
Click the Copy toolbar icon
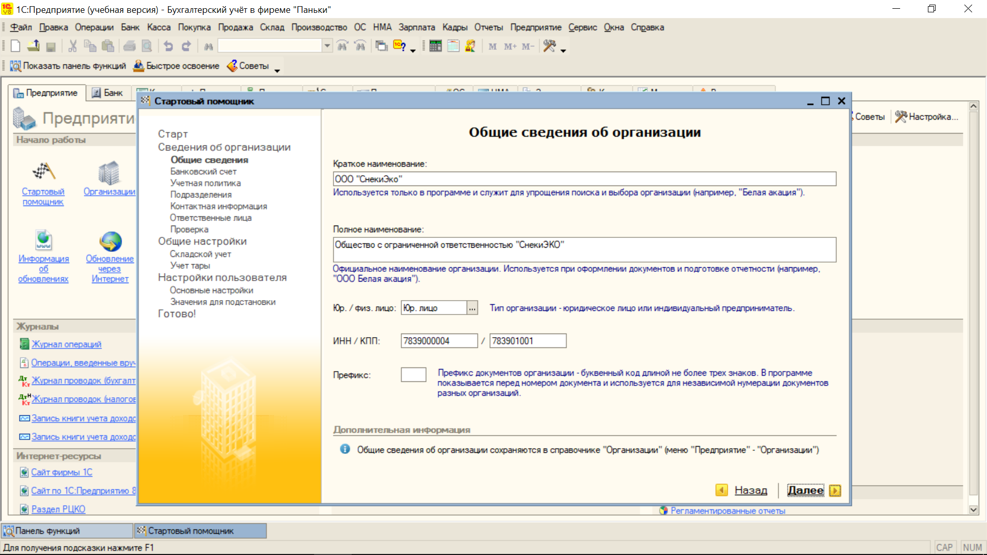tap(90, 46)
